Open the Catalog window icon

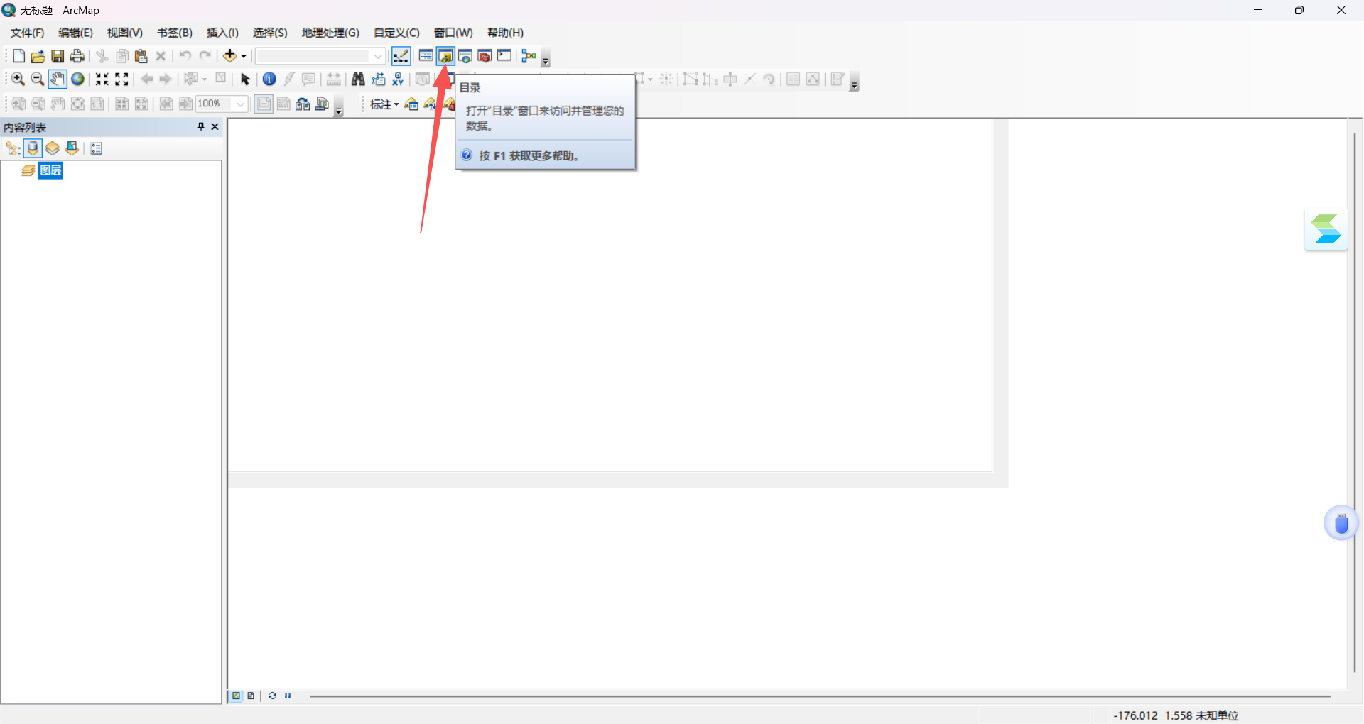click(x=445, y=56)
